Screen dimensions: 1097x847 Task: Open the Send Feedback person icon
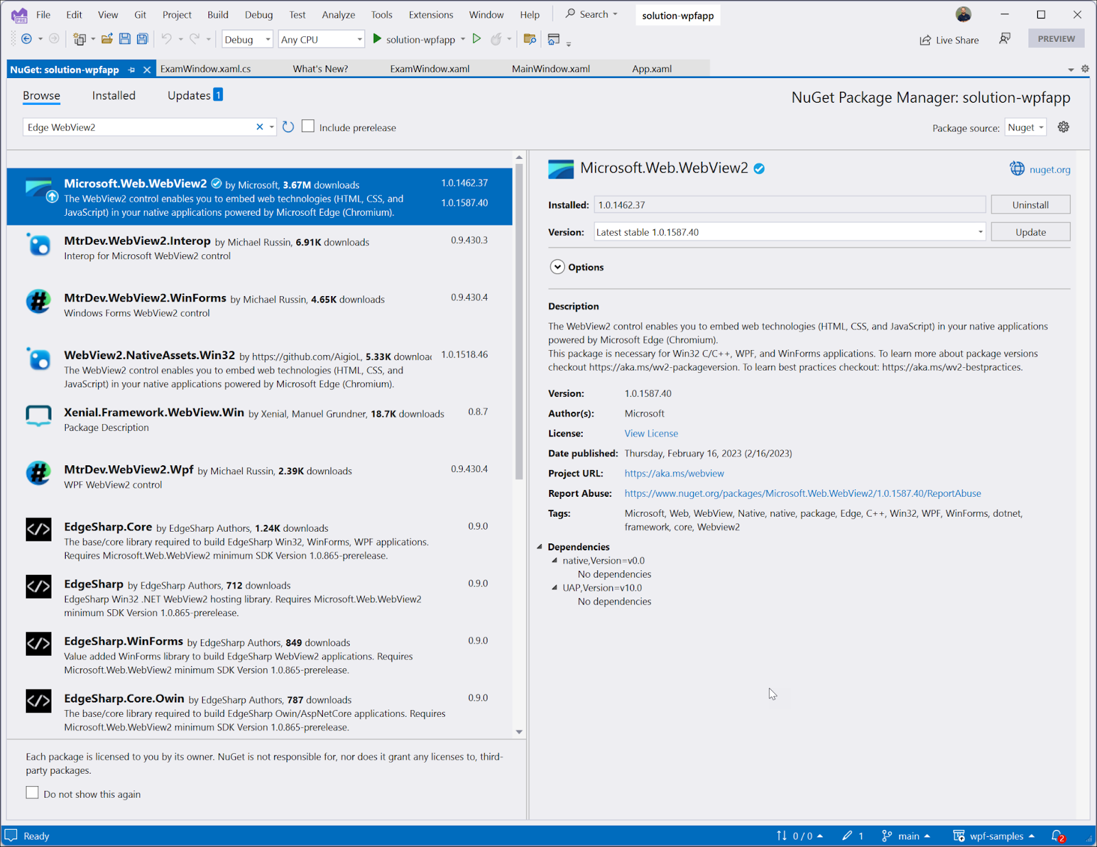click(x=1005, y=39)
